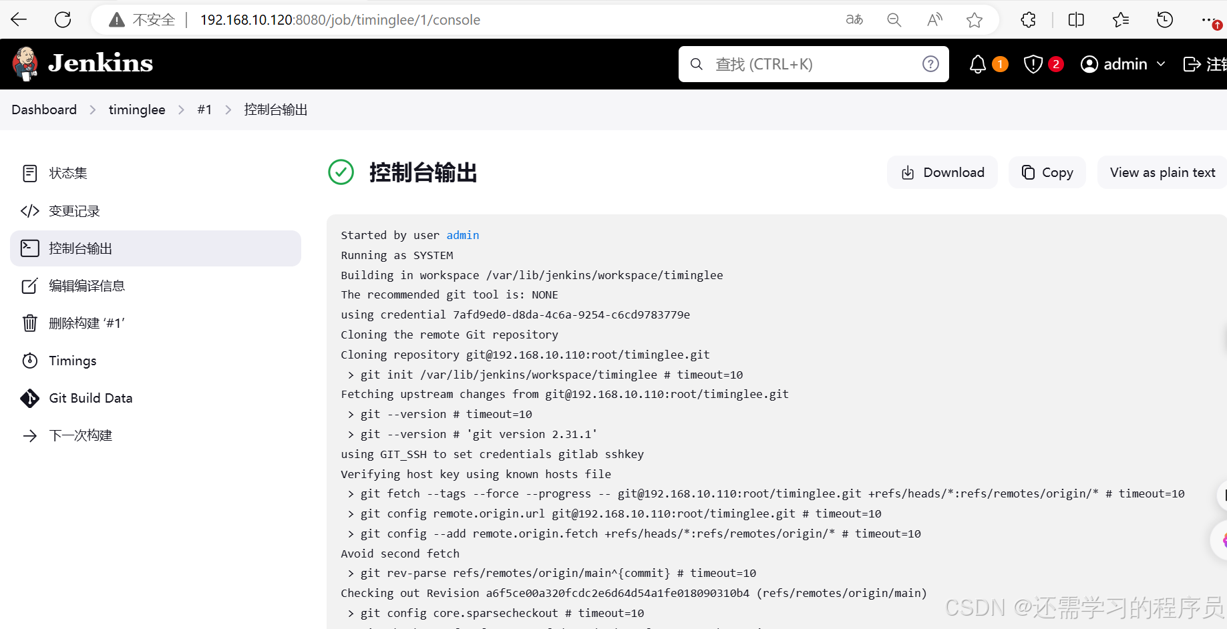Click the green build success check icon
Viewport: 1227px width, 629px height.
[x=341, y=172]
